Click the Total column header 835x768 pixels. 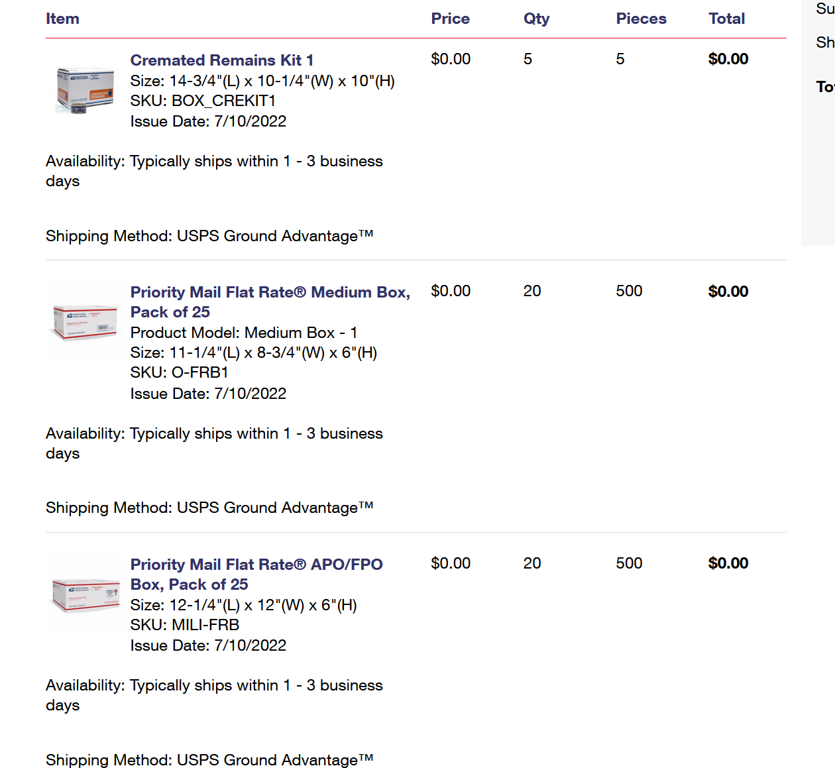click(x=726, y=19)
